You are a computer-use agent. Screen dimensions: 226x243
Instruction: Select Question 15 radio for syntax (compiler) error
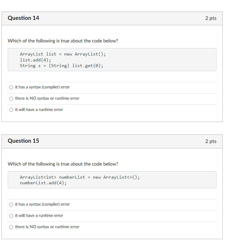pyautogui.click(x=11, y=204)
